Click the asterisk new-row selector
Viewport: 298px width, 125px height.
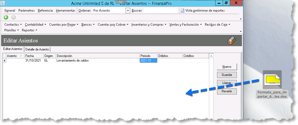pos(5,61)
